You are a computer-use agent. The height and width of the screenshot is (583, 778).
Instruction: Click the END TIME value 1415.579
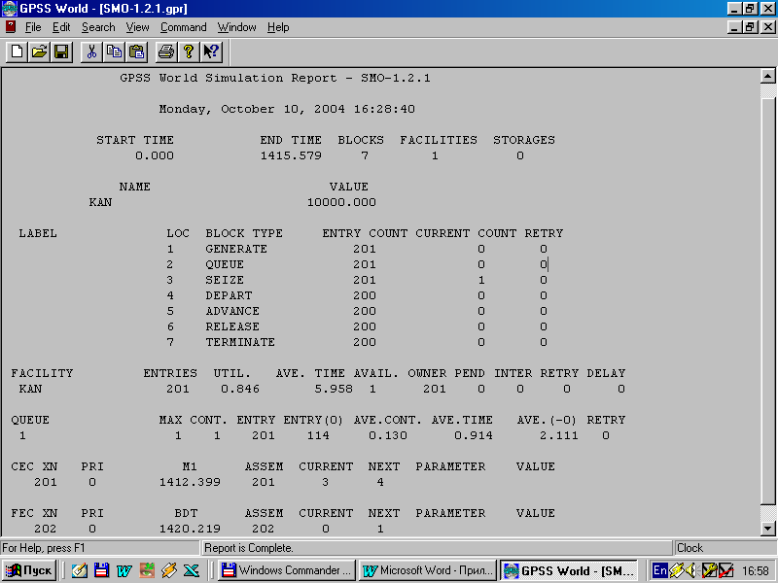291,155
